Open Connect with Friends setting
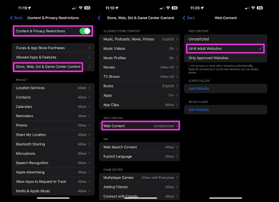279x202 pixels. (x=139, y=196)
